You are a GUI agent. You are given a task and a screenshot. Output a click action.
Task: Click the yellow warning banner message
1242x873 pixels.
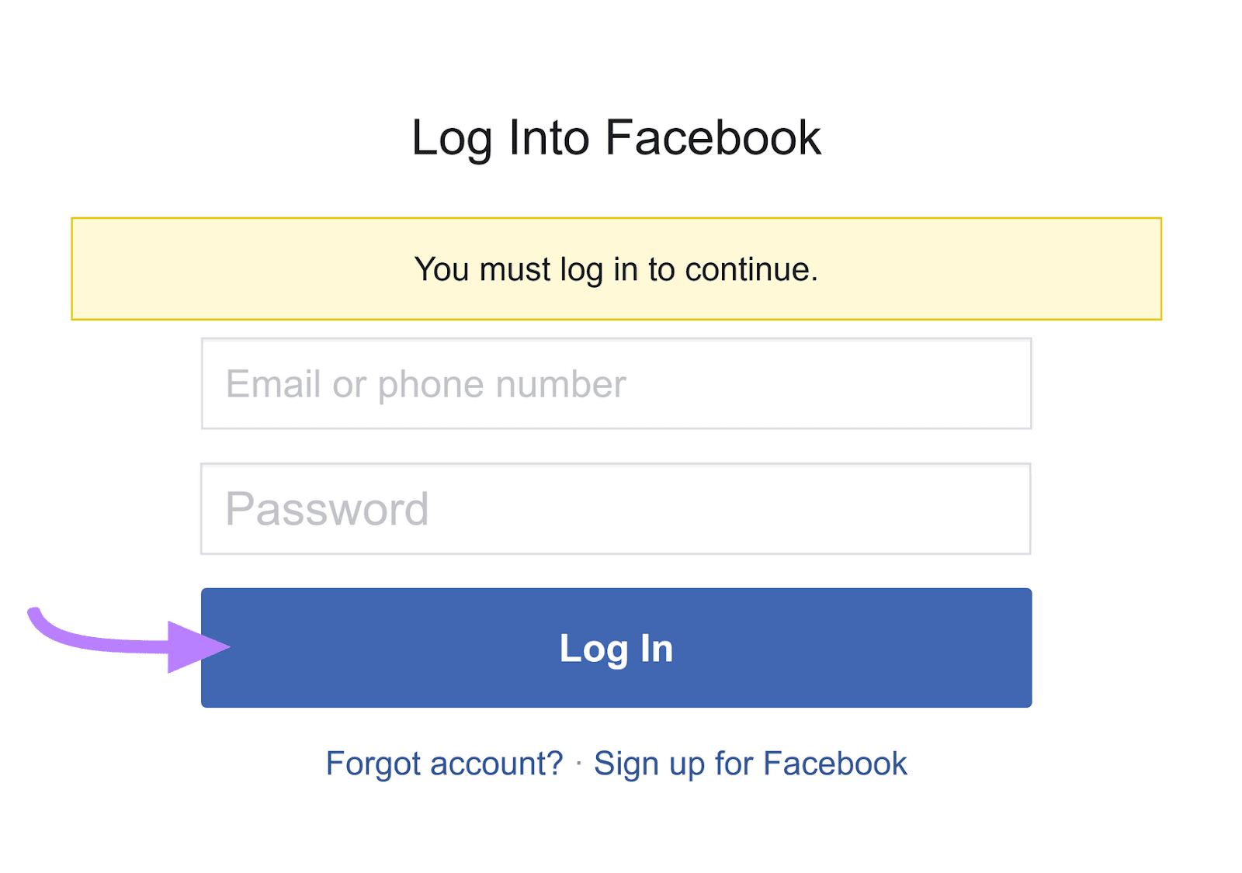(616, 269)
